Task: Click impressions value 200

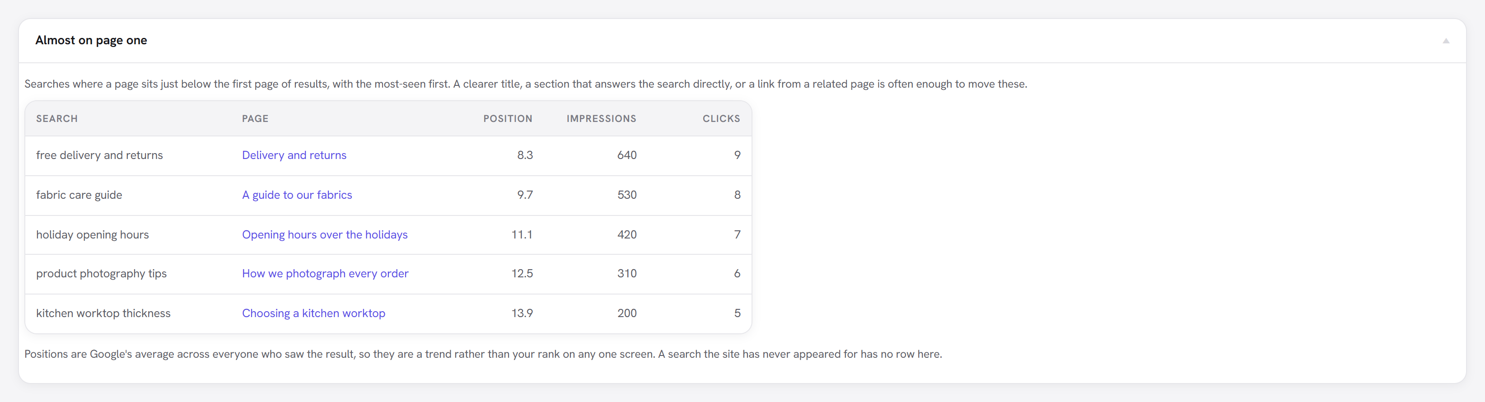Action: [626, 313]
